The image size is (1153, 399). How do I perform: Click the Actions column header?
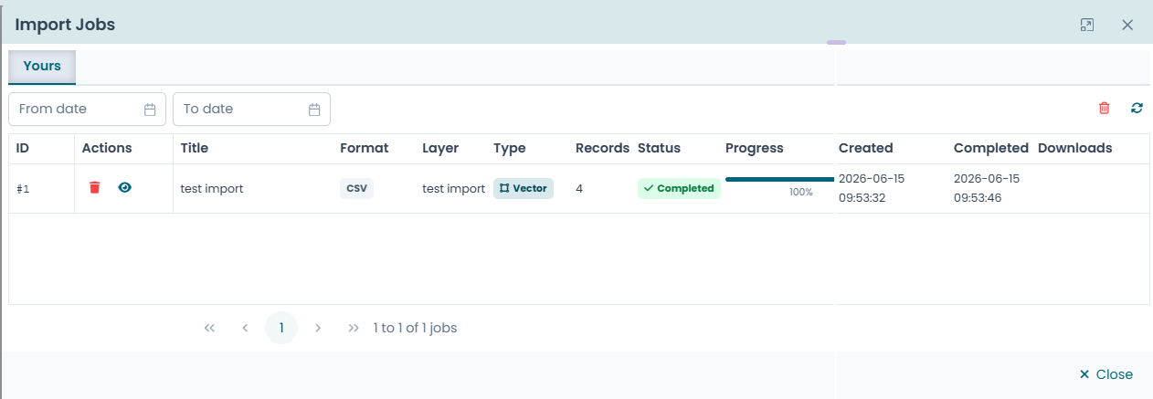[x=107, y=148]
